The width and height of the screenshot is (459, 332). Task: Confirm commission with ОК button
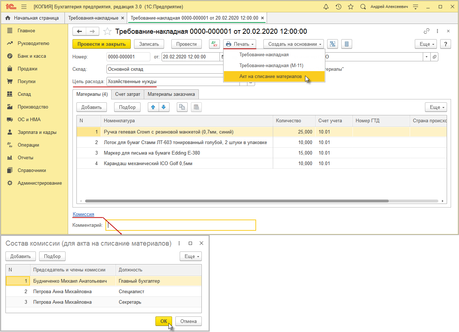pos(164,321)
